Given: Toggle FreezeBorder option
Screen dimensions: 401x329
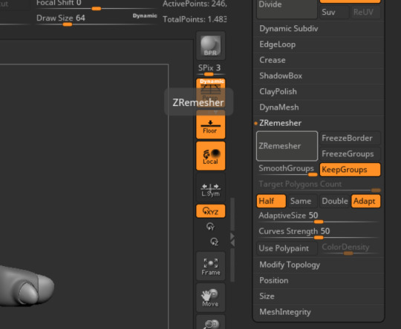Looking at the screenshot, I should coord(350,139).
